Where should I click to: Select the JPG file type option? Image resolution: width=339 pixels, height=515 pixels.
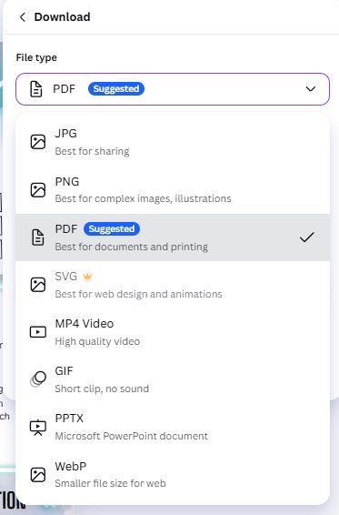point(173,142)
